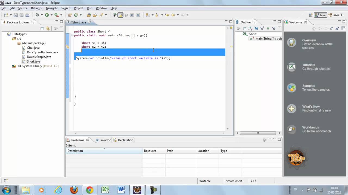The width and height of the screenshot is (348, 195).
Task: Click the Open Type toolbar icon
Action: click(x=89, y=15)
